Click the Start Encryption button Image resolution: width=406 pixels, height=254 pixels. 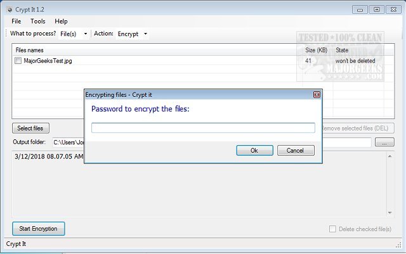[x=38, y=229]
